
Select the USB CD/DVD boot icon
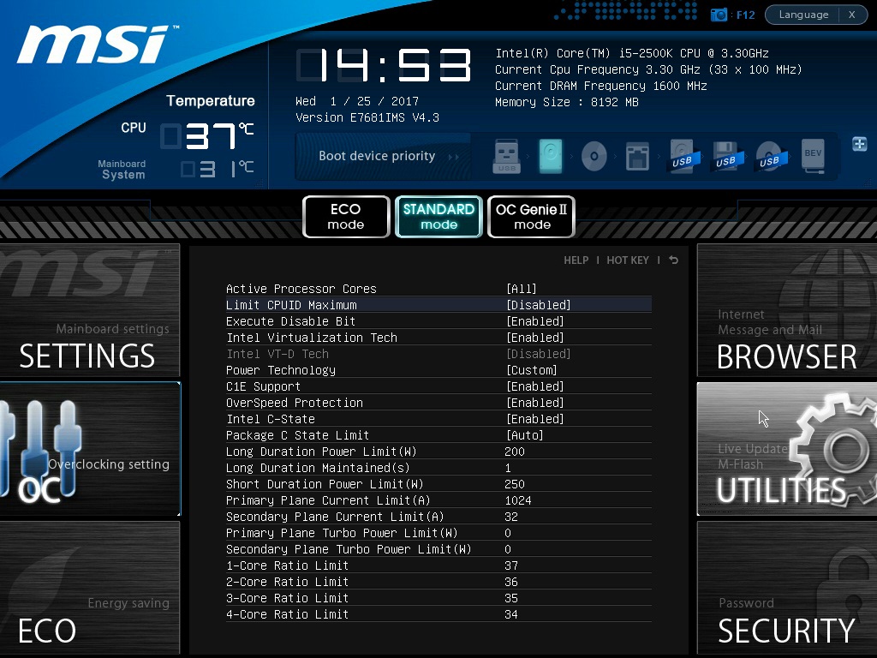[770, 156]
